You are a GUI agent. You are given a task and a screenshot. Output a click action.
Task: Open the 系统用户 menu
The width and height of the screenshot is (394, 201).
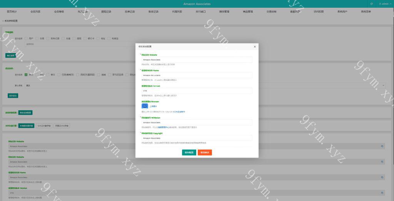[x=342, y=12]
